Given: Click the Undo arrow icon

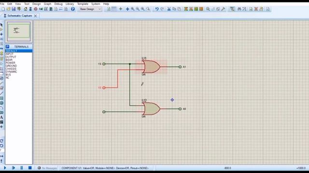Looking at the screenshot, I should tap(156, 9).
